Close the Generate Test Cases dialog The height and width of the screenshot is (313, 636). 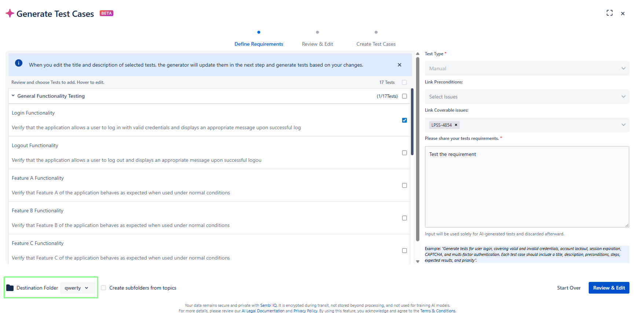tap(622, 14)
